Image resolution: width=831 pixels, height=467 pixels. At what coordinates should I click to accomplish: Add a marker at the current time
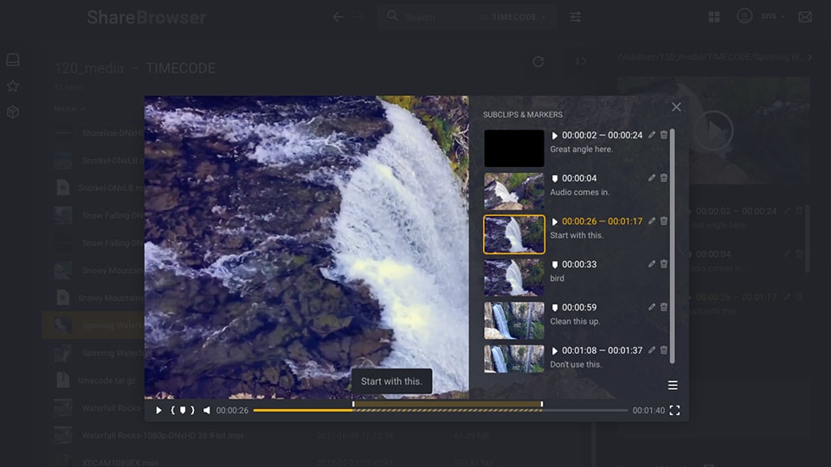click(x=183, y=410)
